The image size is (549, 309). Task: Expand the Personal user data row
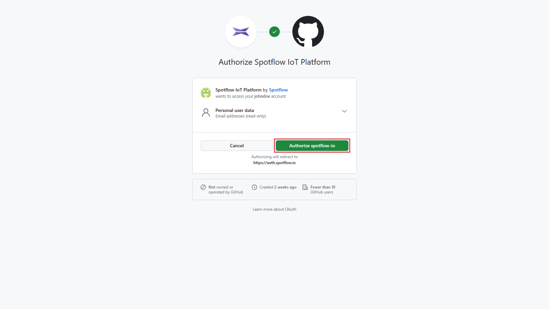(274, 113)
